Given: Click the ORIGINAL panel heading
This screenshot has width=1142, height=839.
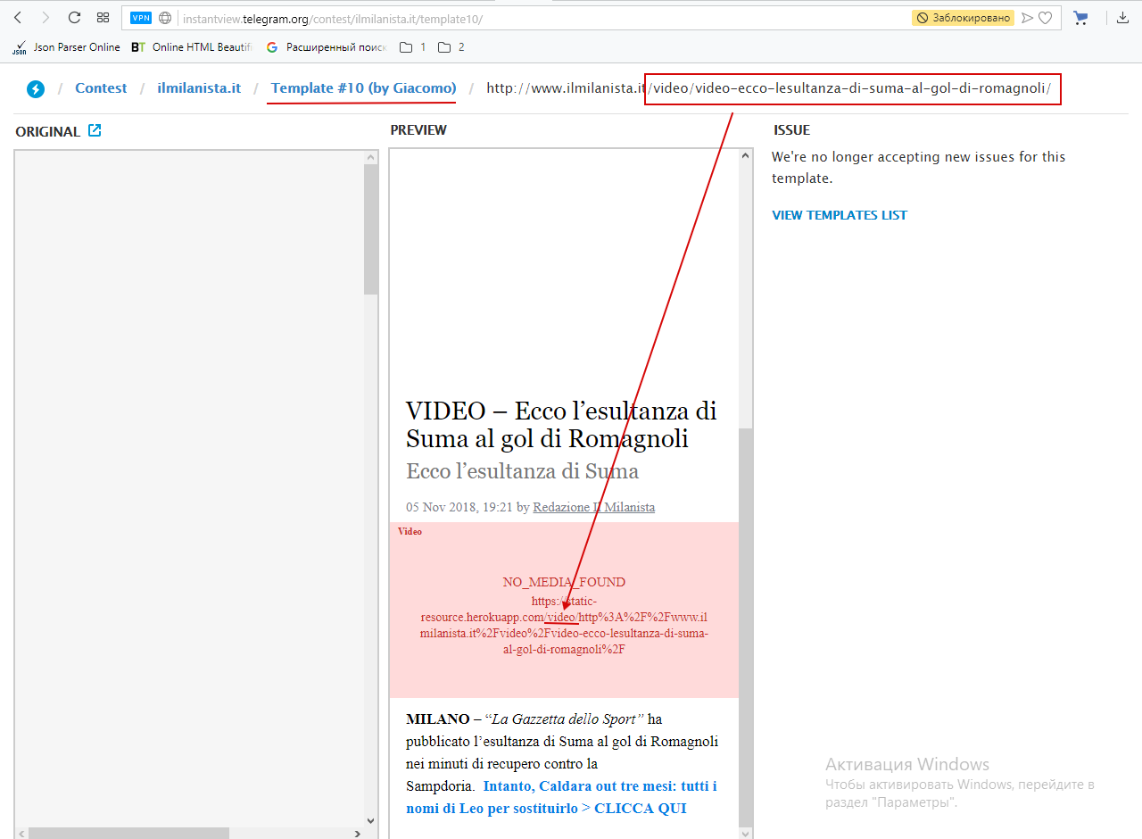Looking at the screenshot, I should click(x=47, y=131).
